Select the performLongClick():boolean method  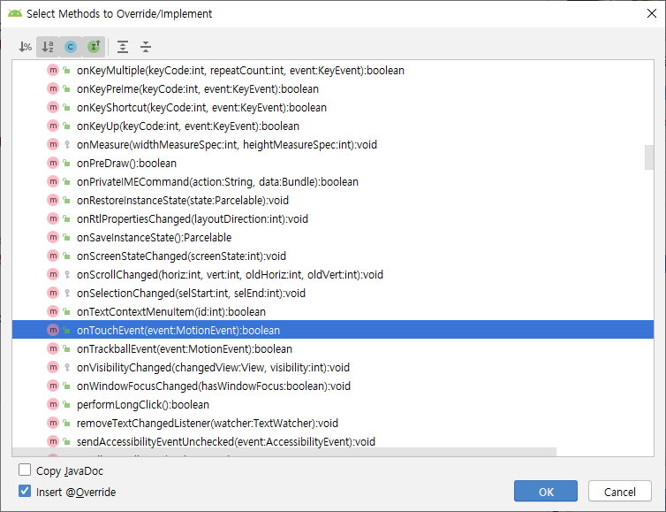333,404
